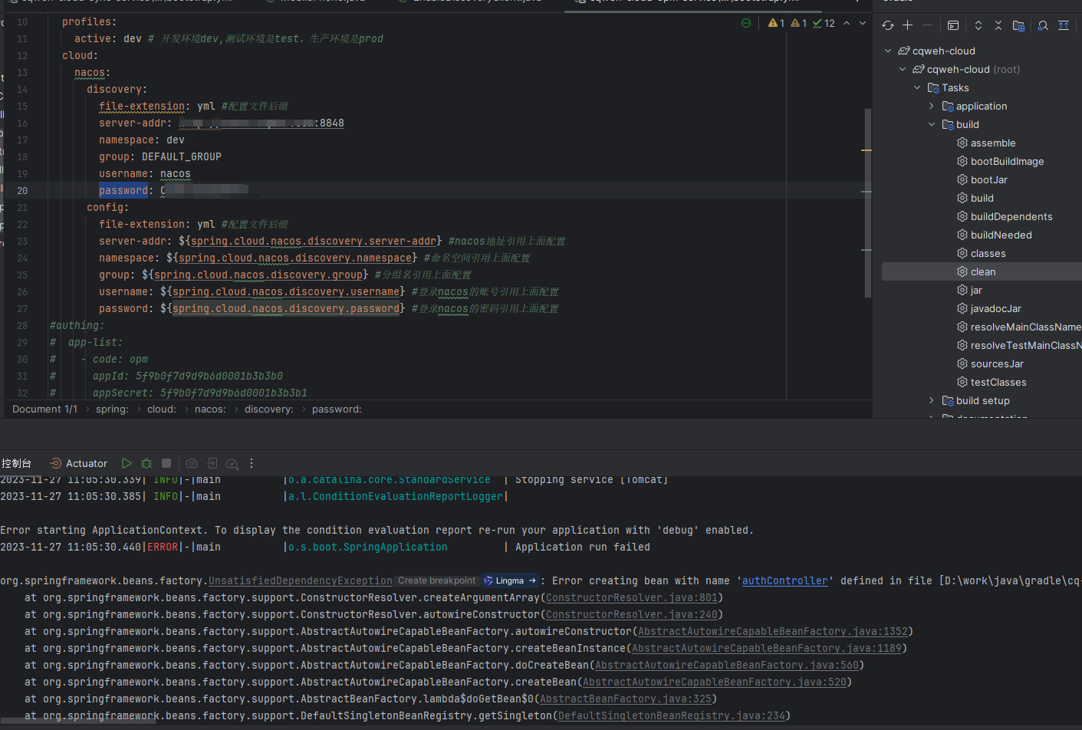The image size is (1082, 730).
Task: Open the Execute Gradle Task icon
Action: (x=953, y=25)
